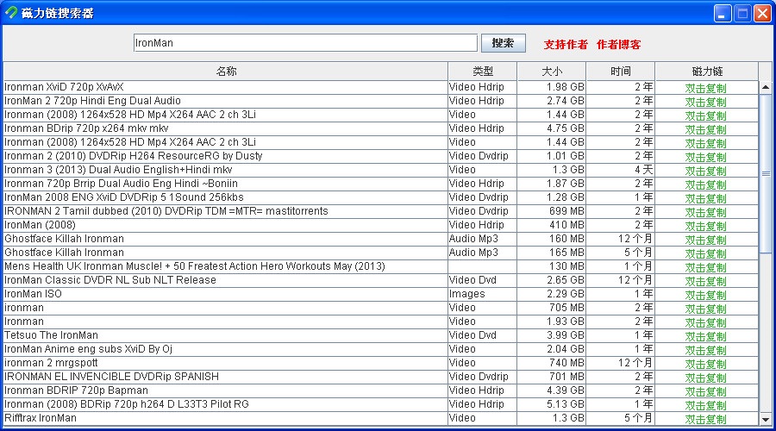Sort by the 名称 column header
776x431 pixels.
[x=225, y=72]
